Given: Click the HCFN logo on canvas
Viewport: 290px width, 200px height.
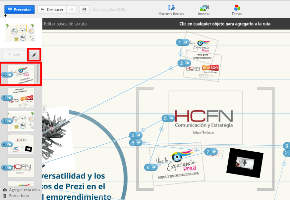Looking at the screenshot, I should tap(203, 118).
